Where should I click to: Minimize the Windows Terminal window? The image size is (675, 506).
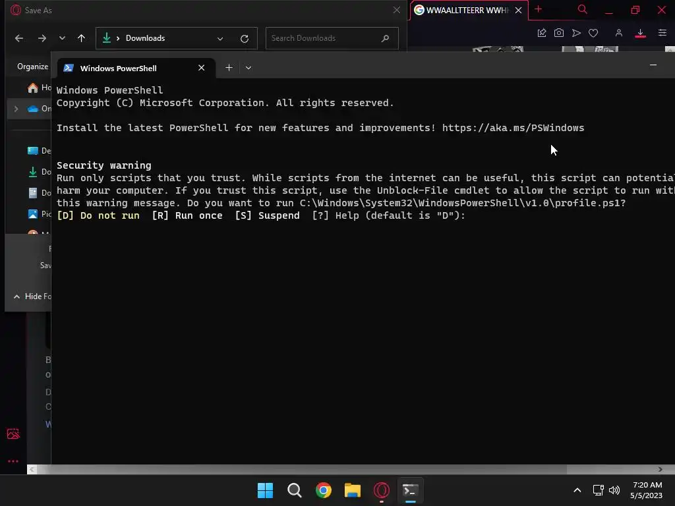click(x=653, y=65)
